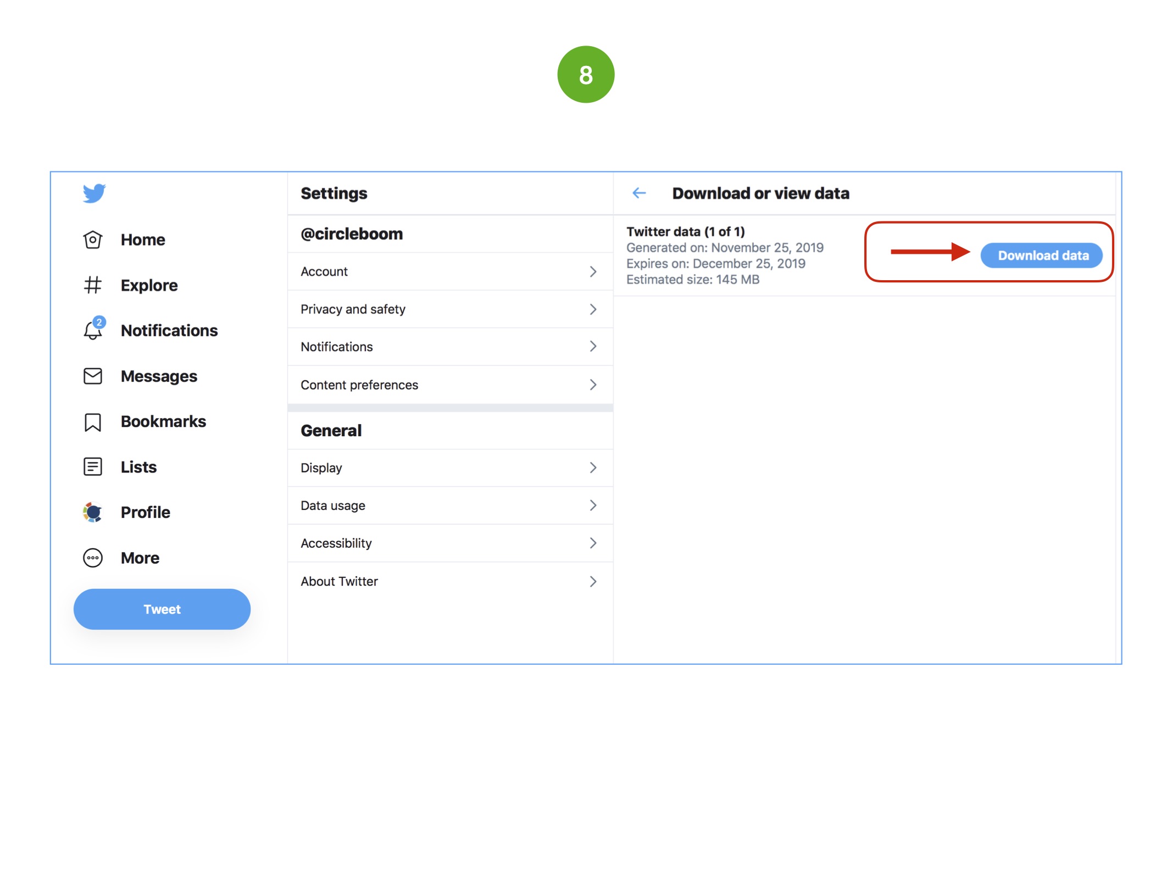Expand Data usage chevron
This screenshot has height=879, width=1172.
pyautogui.click(x=593, y=505)
